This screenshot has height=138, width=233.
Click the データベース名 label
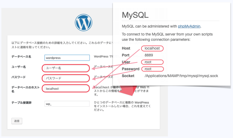(x=22, y=57)
